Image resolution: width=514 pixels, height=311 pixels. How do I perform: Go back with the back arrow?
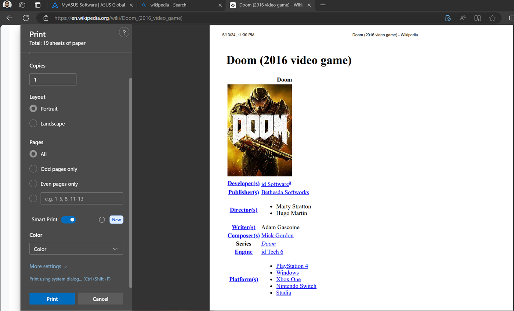pyautogui.click(x=10, y=18)
